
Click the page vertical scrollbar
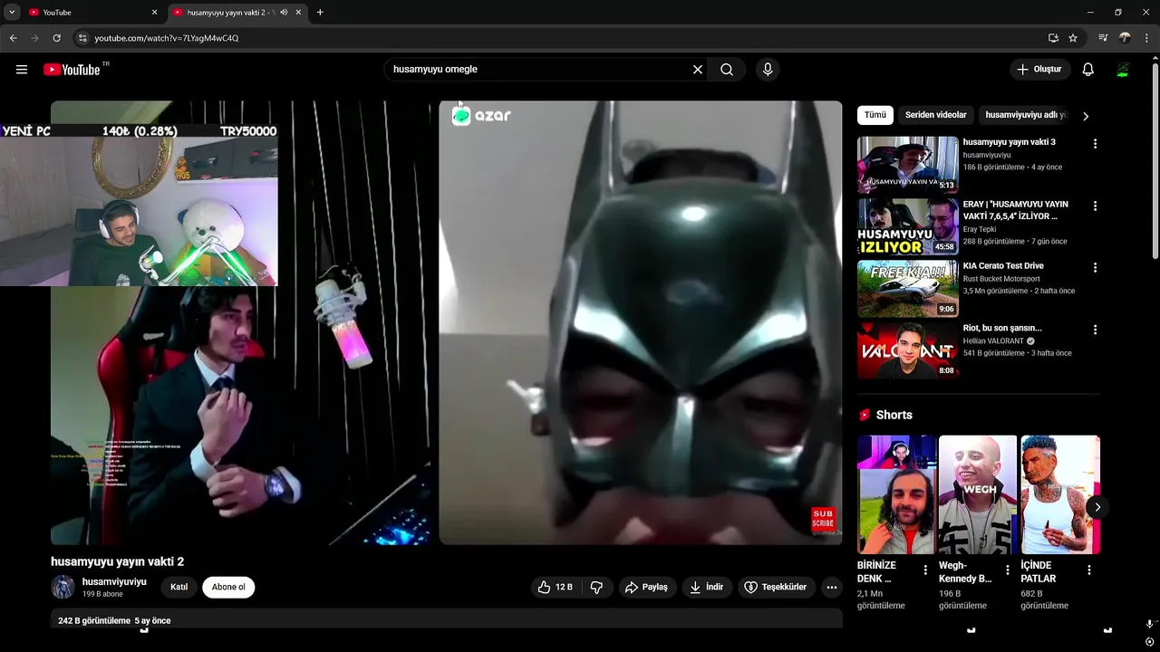coord(1155,161)
